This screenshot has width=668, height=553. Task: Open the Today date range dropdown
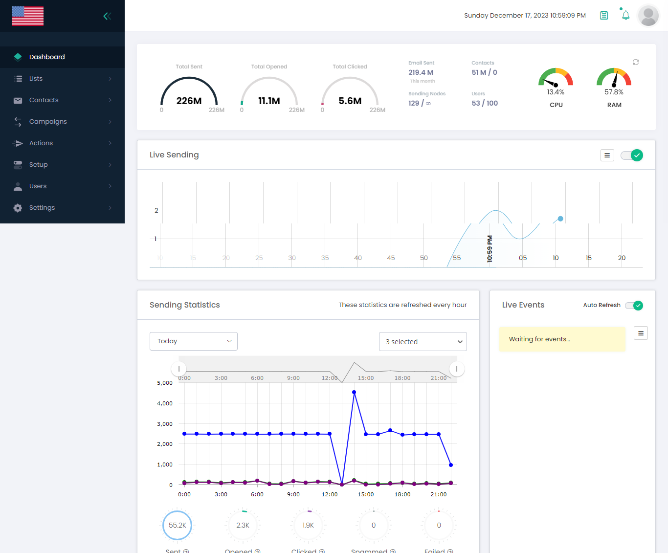tap(194, 341)
